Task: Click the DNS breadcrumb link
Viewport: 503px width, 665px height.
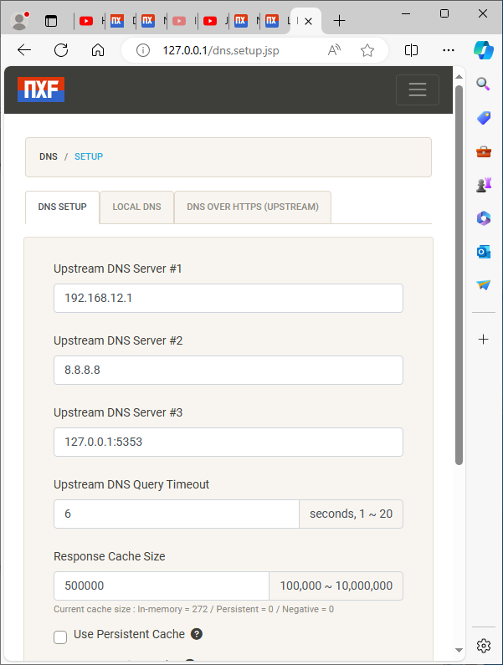Action: [x=49, y=156]
